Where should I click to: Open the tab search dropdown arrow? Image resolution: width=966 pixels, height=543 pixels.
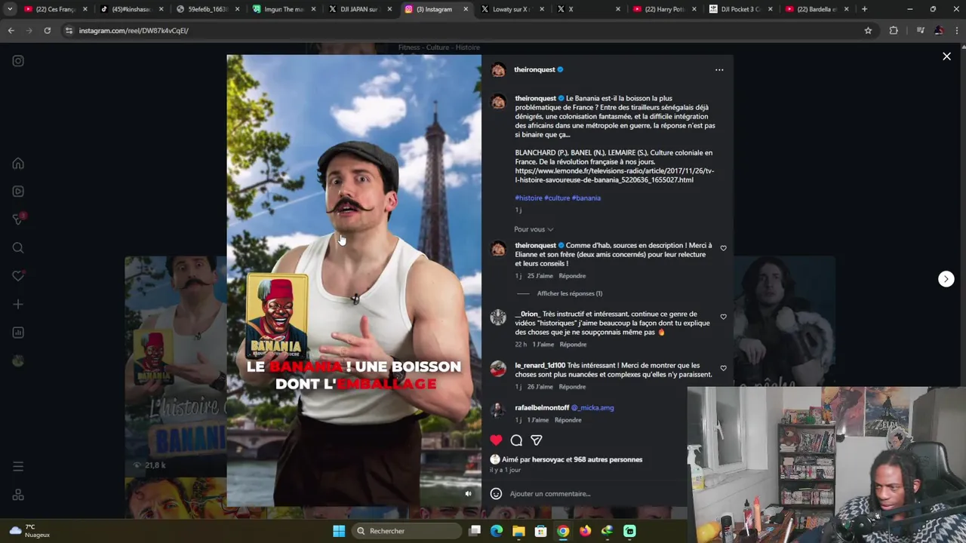coord(10,9)
